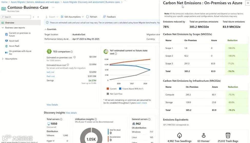The image size is (250, 143).
Task: Click the Edit Assumptions sliders icon
Action: (x=62, y=17)
